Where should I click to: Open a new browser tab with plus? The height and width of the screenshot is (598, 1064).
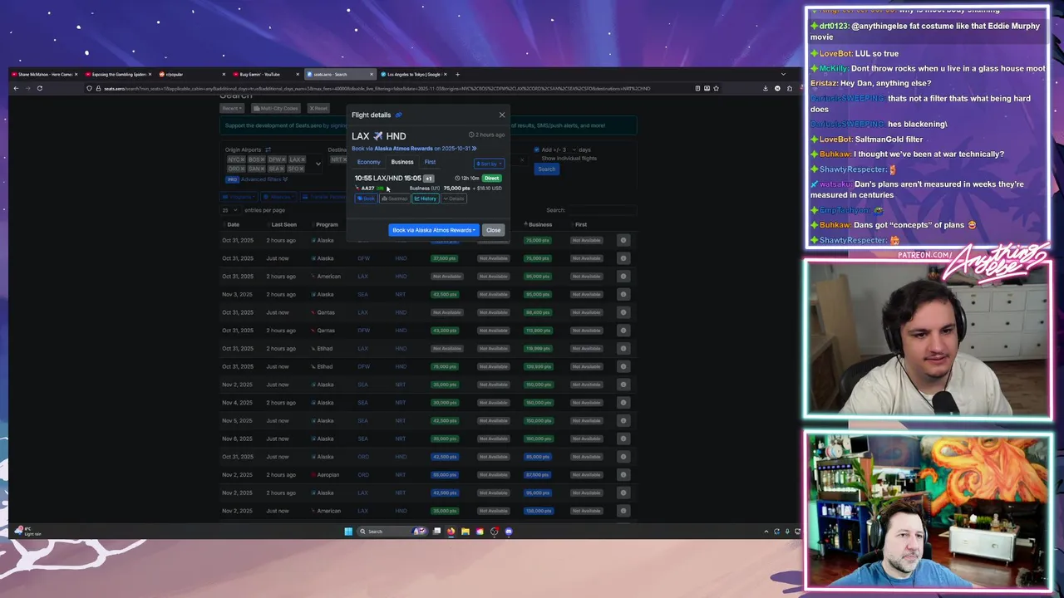pyautogui.click(x=457, y=74)
